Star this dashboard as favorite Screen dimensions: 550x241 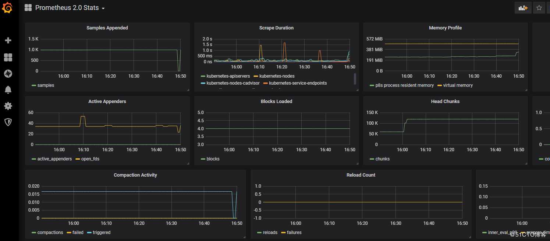(539, 8)
